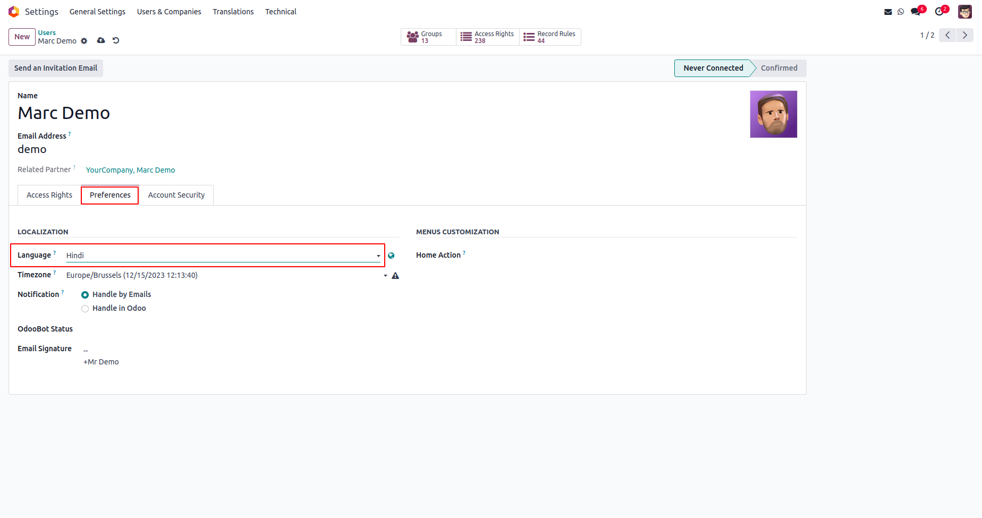Image resolution: width=982 pixels, height=518 pixels.
Task: Open Translations menu
Action: pos(233,12)
